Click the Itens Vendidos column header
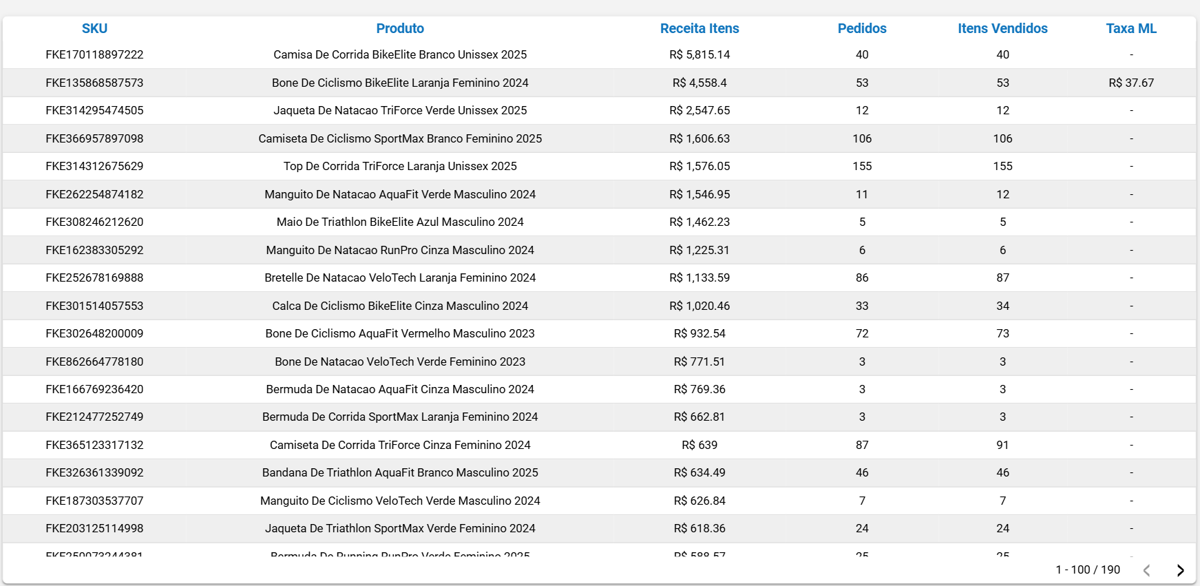1200x586 pixels. click(1002, 28)
